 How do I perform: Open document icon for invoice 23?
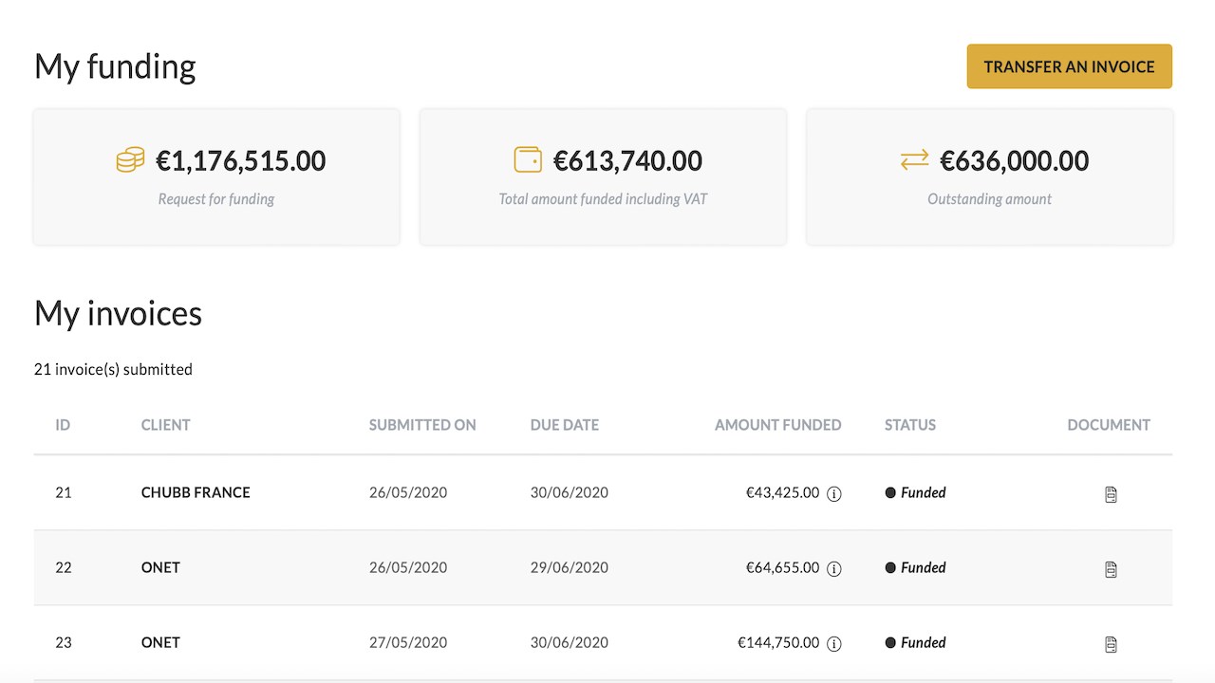pos(1111,644)
